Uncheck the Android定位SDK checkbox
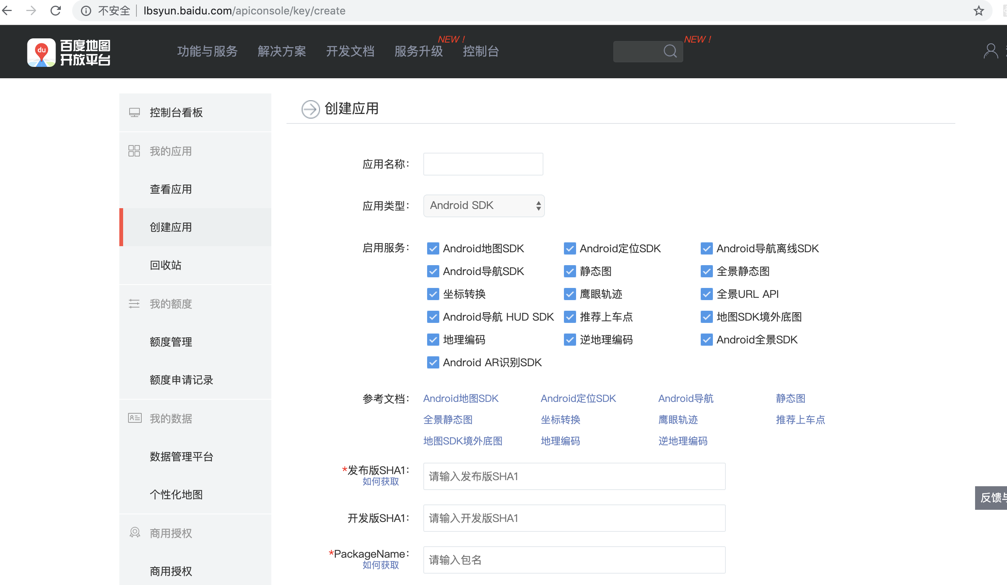Viewport: 1007px width, 585px height. [x=570, y=248]
